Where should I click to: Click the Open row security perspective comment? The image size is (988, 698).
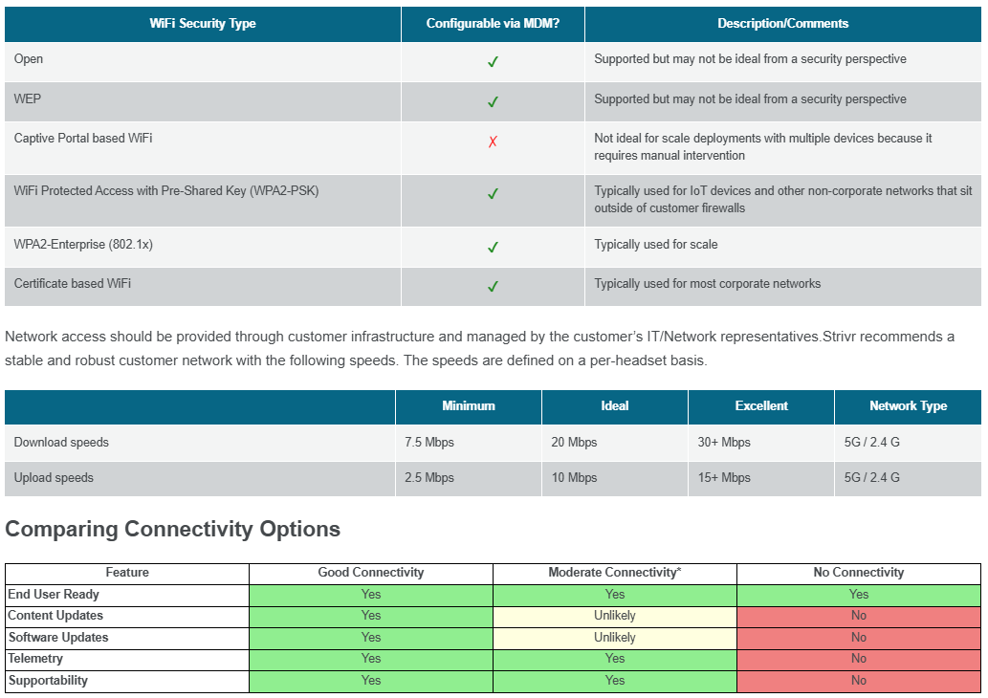coord(751,59)
